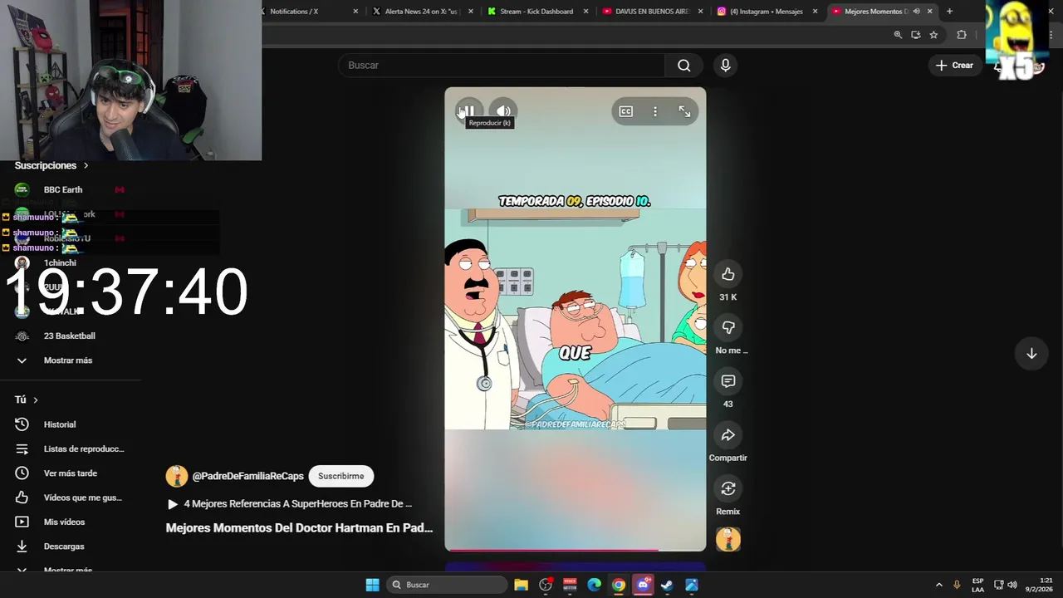Viewport: 1063px width, 598px height.
Task: Open @PadreDeFamiliaReCaps channel avatar
Action: click(x=177, y=476)
